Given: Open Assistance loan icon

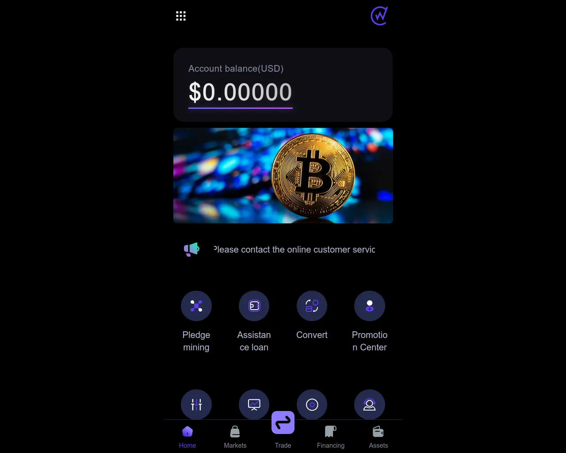Looking at the screenshot, I should pos(254,306).
